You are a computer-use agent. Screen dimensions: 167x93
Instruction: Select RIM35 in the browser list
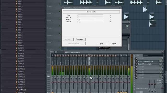pos(20,33)
